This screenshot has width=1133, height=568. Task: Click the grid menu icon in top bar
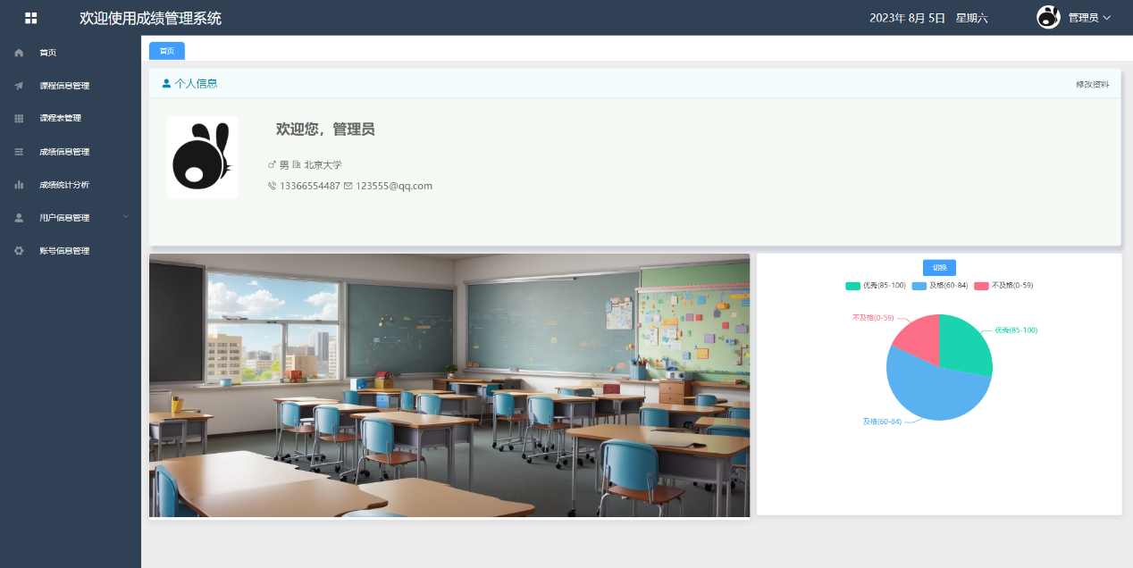point(31,18)
